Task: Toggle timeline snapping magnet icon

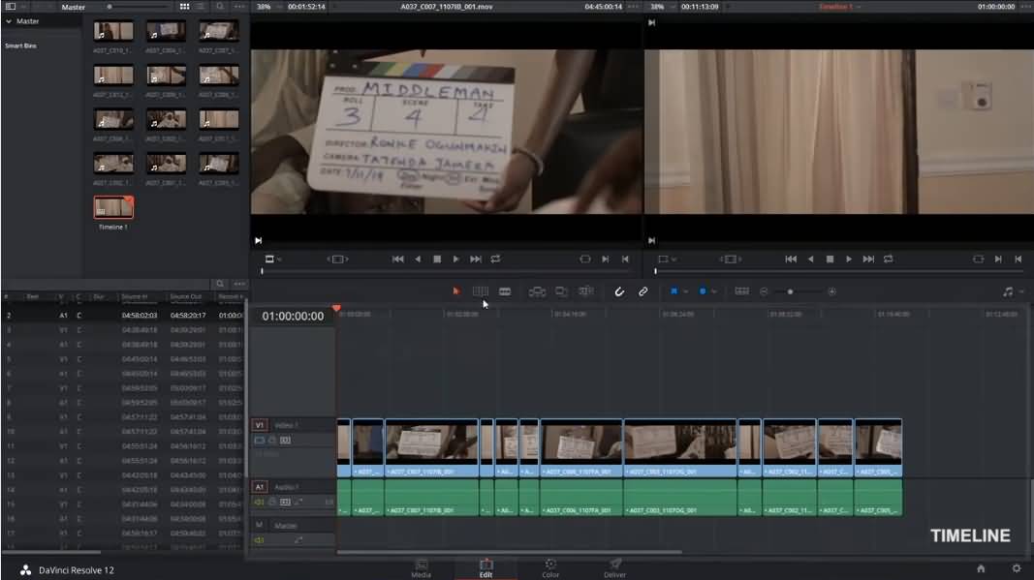Action: [619, 291]
